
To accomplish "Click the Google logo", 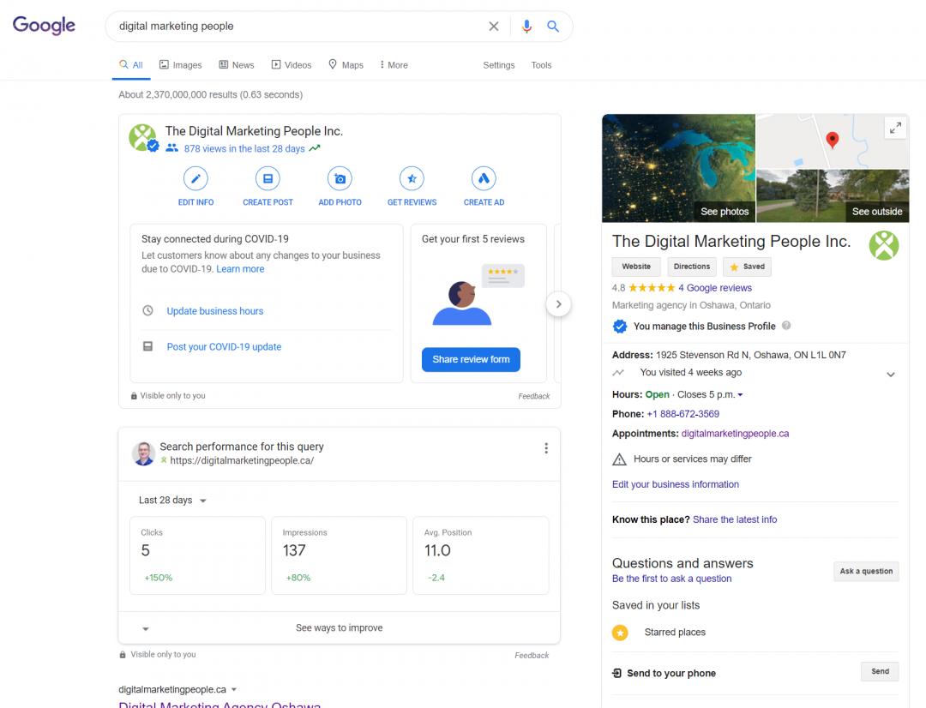I will 44,26.
